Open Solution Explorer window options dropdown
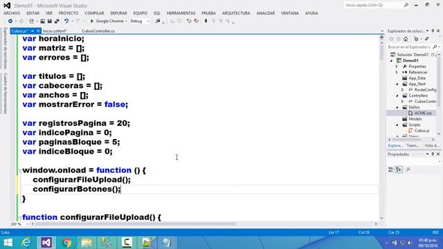 click(x=428, y=30)
